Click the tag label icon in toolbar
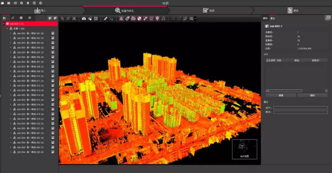The height and width of the screenshot is (173, 332). point(127,18)
